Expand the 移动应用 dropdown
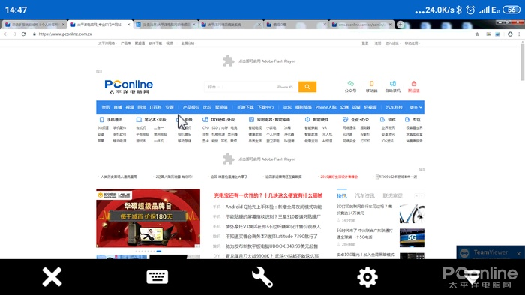525x295 pixels. [412, 43]
